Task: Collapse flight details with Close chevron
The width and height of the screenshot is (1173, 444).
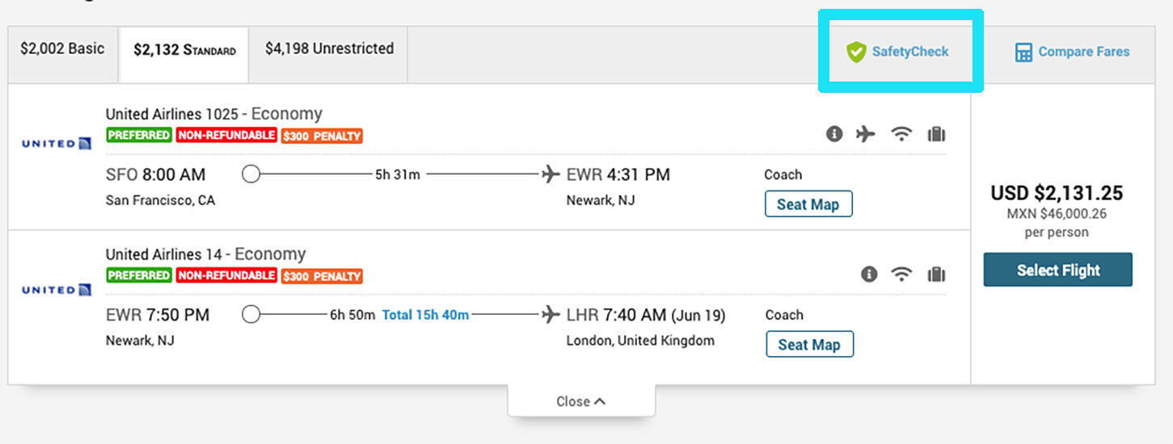Action: [580, 401]
